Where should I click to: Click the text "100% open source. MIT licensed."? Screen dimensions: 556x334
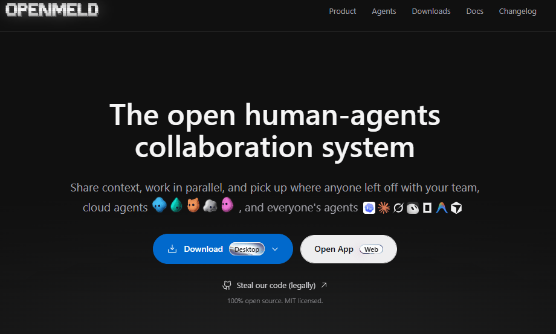pyautogui.click(x=275, y=301)
